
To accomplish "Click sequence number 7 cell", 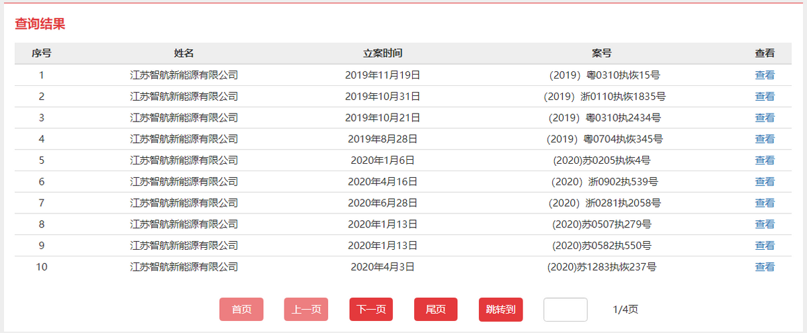I will tap(42, 203).
